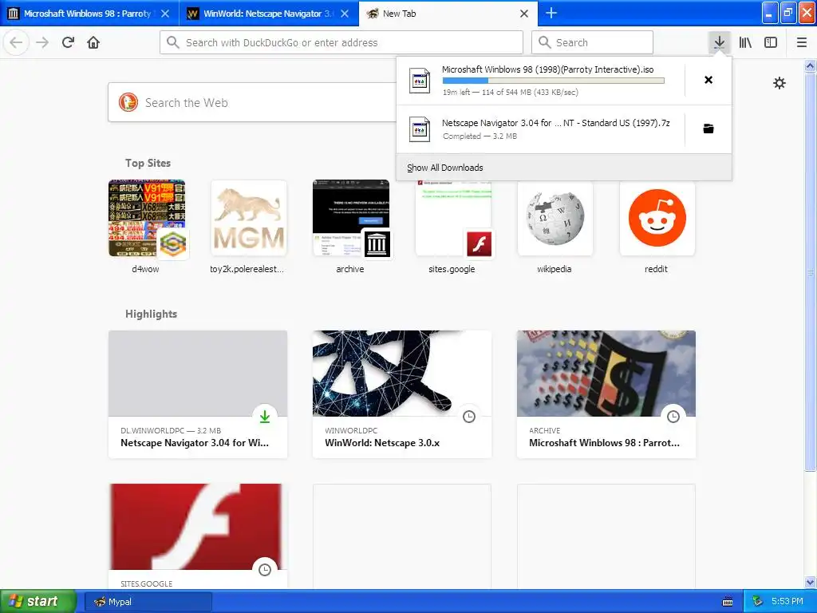Open containing folder for Netscape Navigator 7z
The height and width of the screenshot is (613, 817).
(708, 129)
